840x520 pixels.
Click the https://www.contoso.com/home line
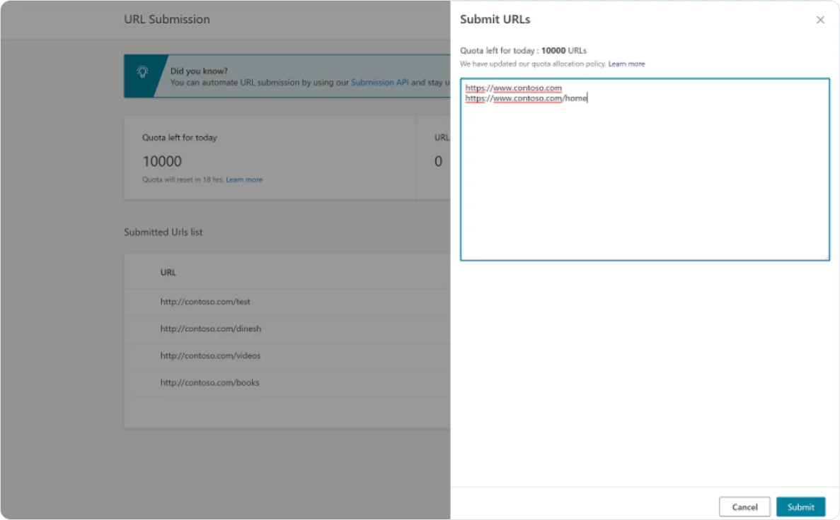pos(526,98)
